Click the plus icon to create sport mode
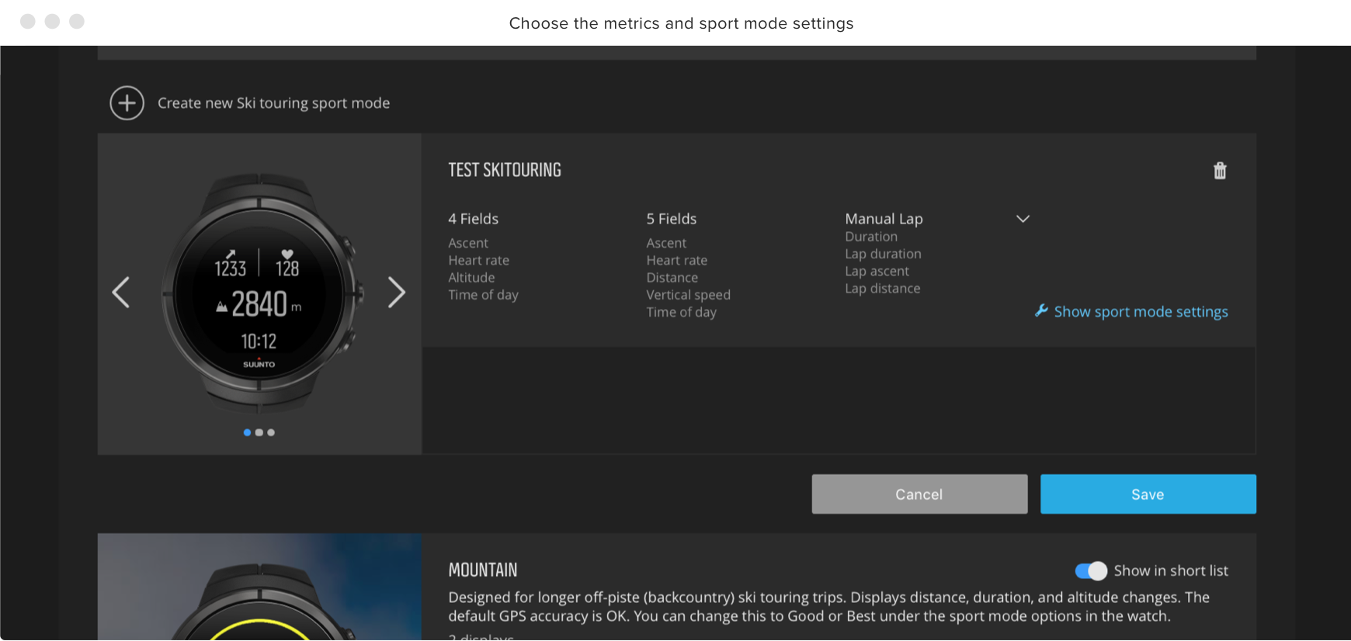The width and height of the screenshot is (1351, 641). click(127, 103)
